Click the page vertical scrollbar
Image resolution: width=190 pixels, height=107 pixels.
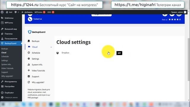coord(189,59)
